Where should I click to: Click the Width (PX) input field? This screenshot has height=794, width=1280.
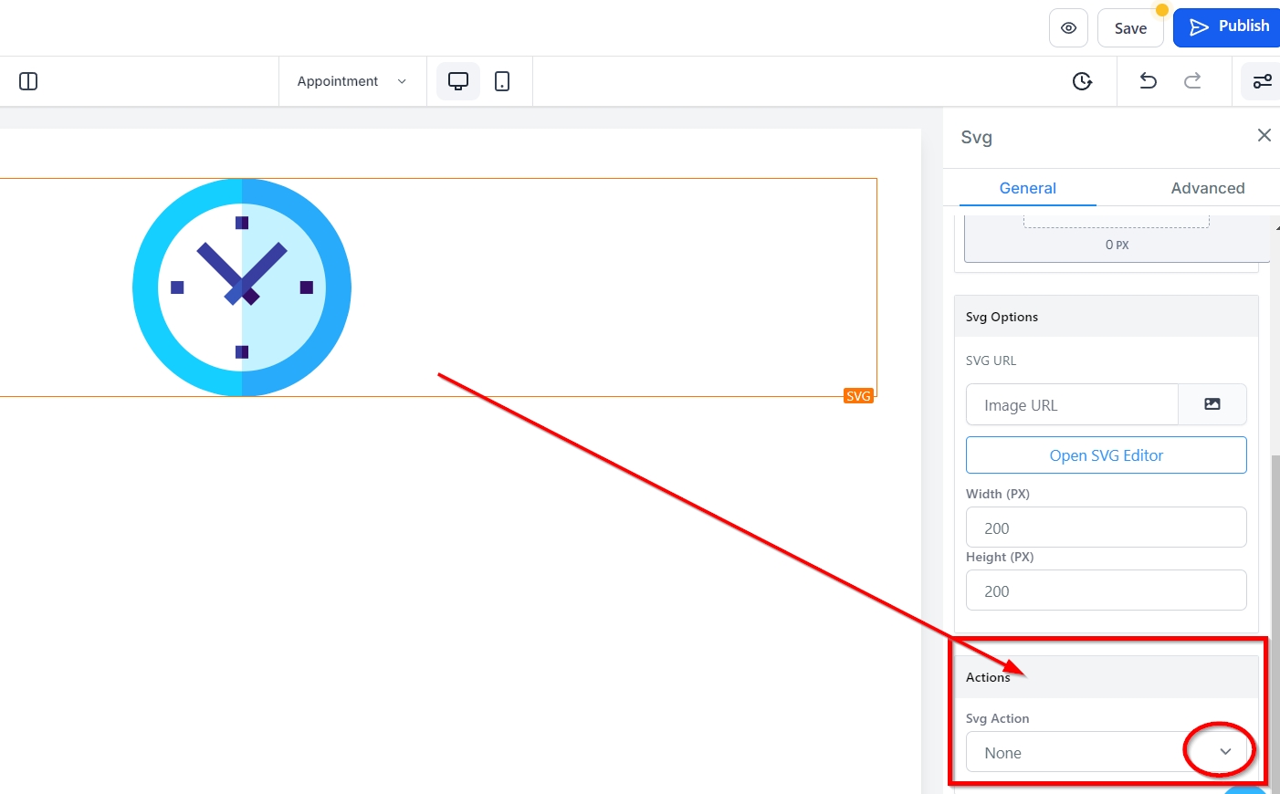click(1106, 528)
